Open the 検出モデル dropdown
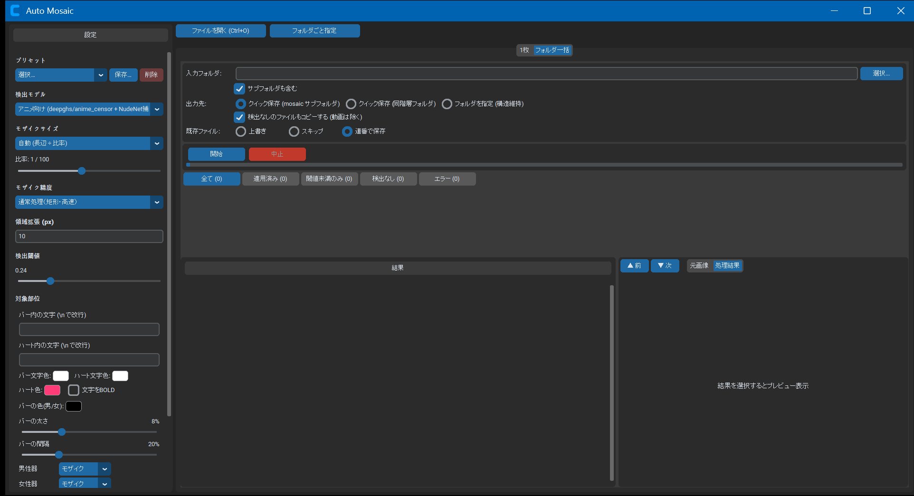 pos(89,109)
